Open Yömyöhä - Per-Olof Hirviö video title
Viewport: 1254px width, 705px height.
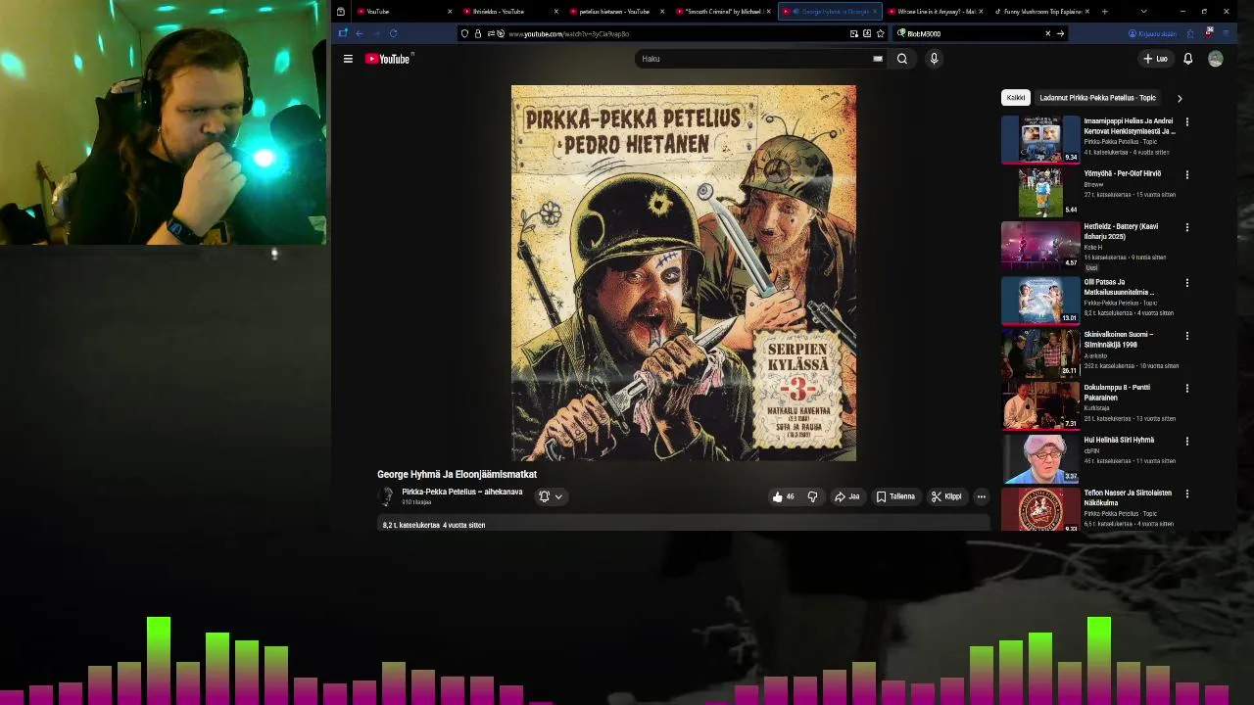click(1123, 173)
